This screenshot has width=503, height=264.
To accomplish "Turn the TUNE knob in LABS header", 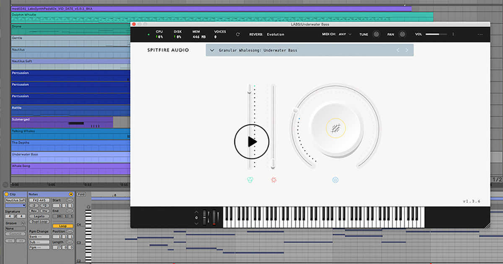I will click(376, 34).
